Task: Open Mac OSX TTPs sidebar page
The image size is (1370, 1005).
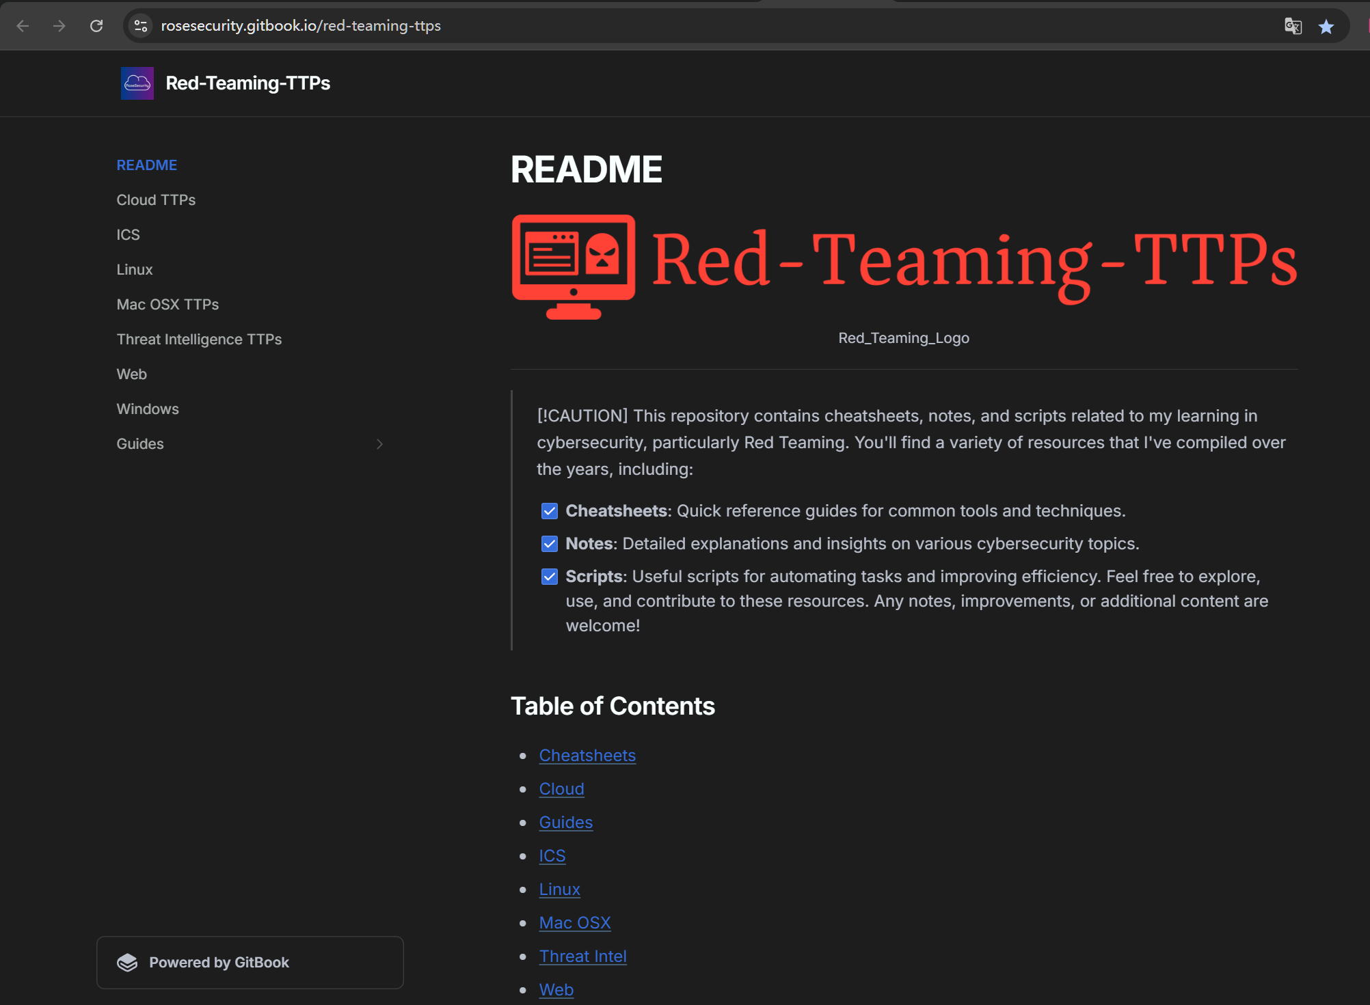Action: tap(167, 305)
